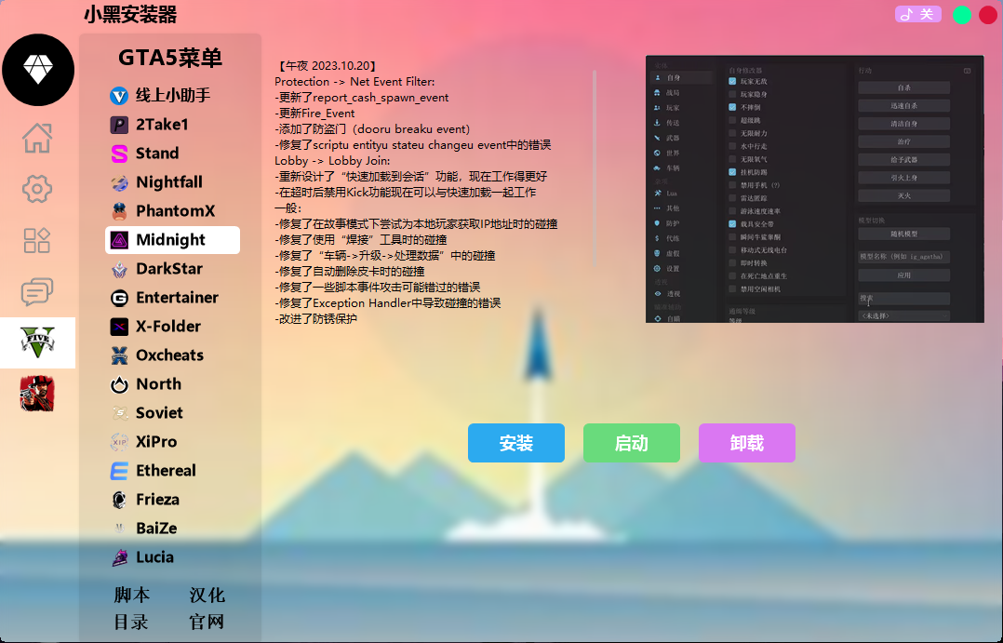The image size is (1003, 643).
Task: Click the DarkStar emblem icon
Action: click(119, 269)
